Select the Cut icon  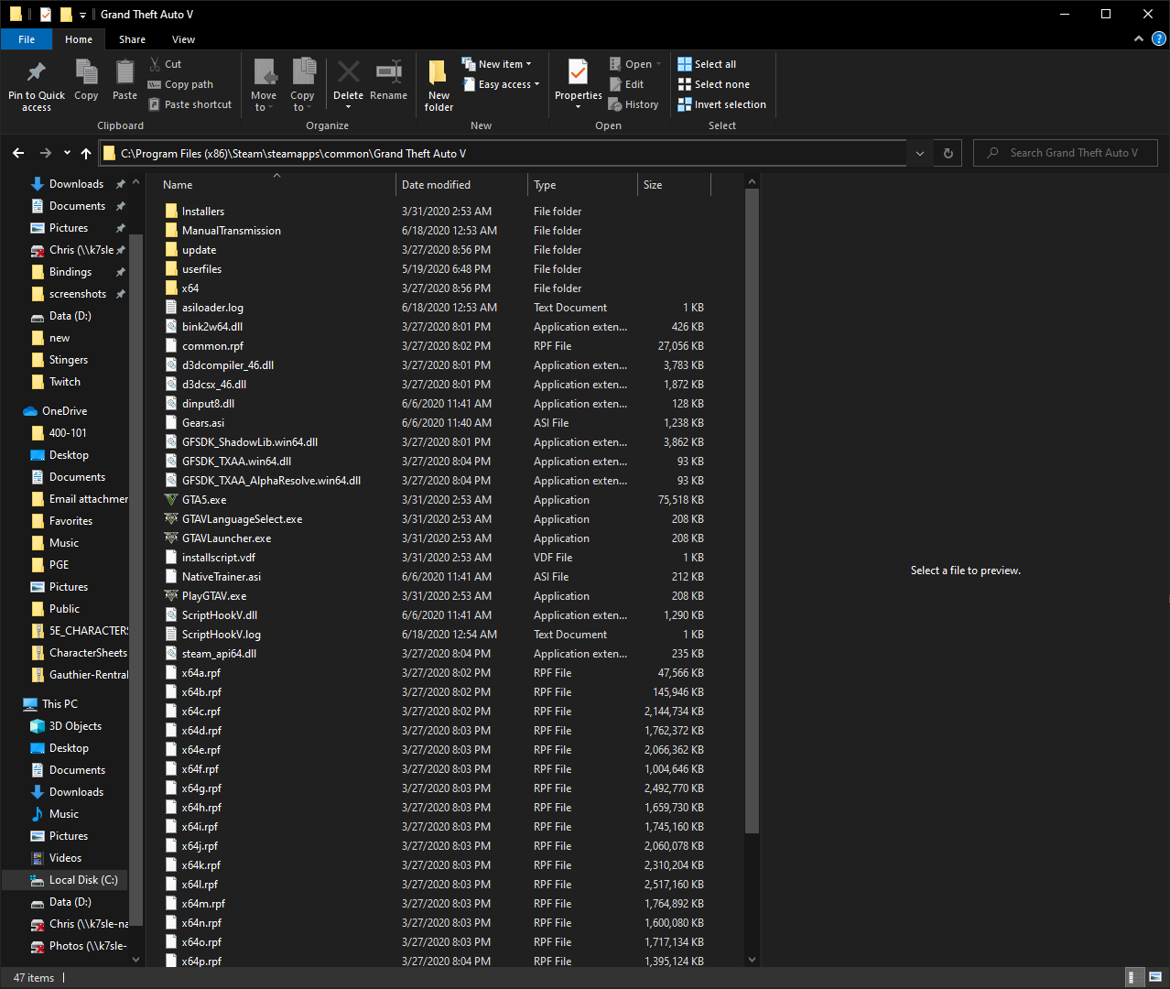[x=168, y=63]
